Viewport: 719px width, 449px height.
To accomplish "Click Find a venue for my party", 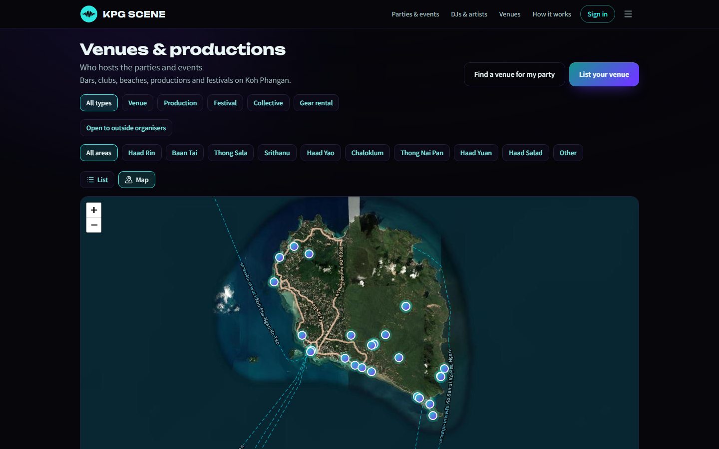I will point(514,74).
